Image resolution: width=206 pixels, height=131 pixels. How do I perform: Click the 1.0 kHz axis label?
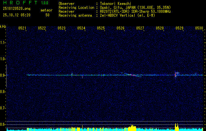[2, 59]
